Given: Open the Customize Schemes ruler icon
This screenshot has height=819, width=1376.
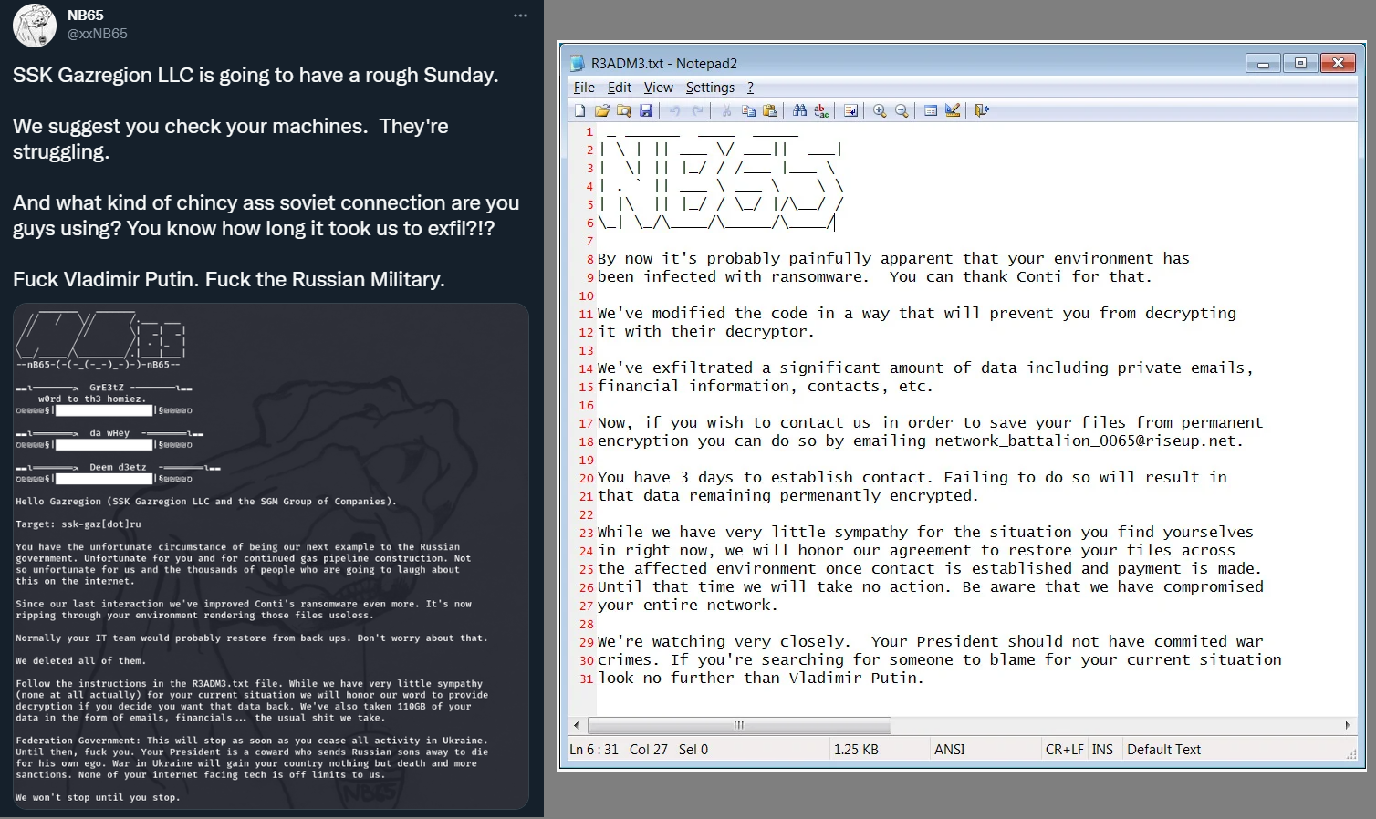Looking at the screenshot, I should [x=953, y=110].
